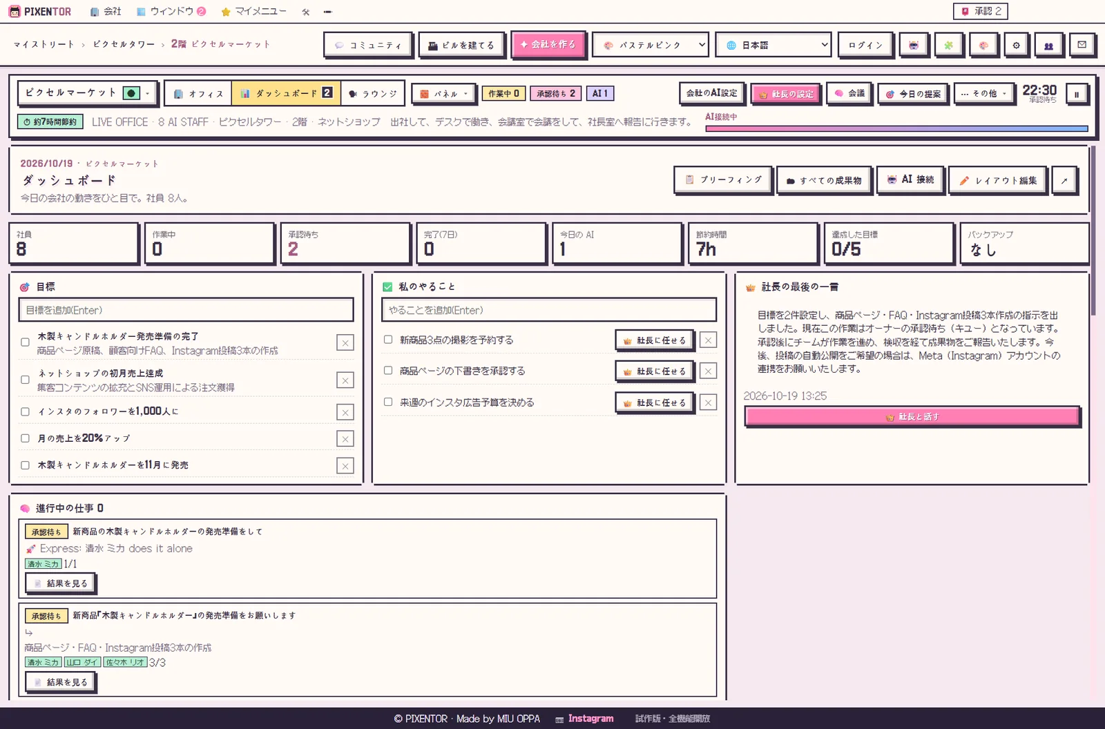Click the pink 会社を作る button
The height and width of the screenshot is (729, 1105).
pos(548,44)
